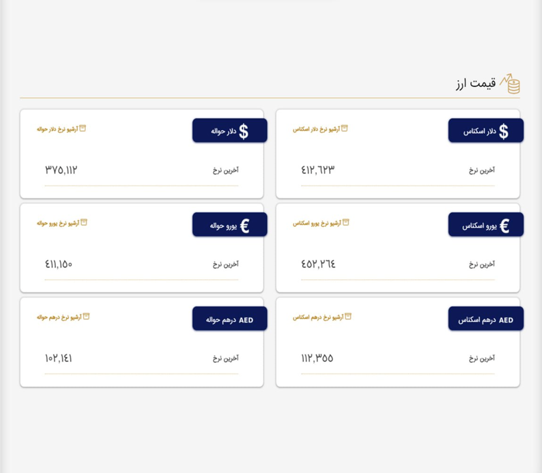The image size is (542, 473).
Task: Click the euro sign icon on یورو حواله
Action: tap(244, 226)
